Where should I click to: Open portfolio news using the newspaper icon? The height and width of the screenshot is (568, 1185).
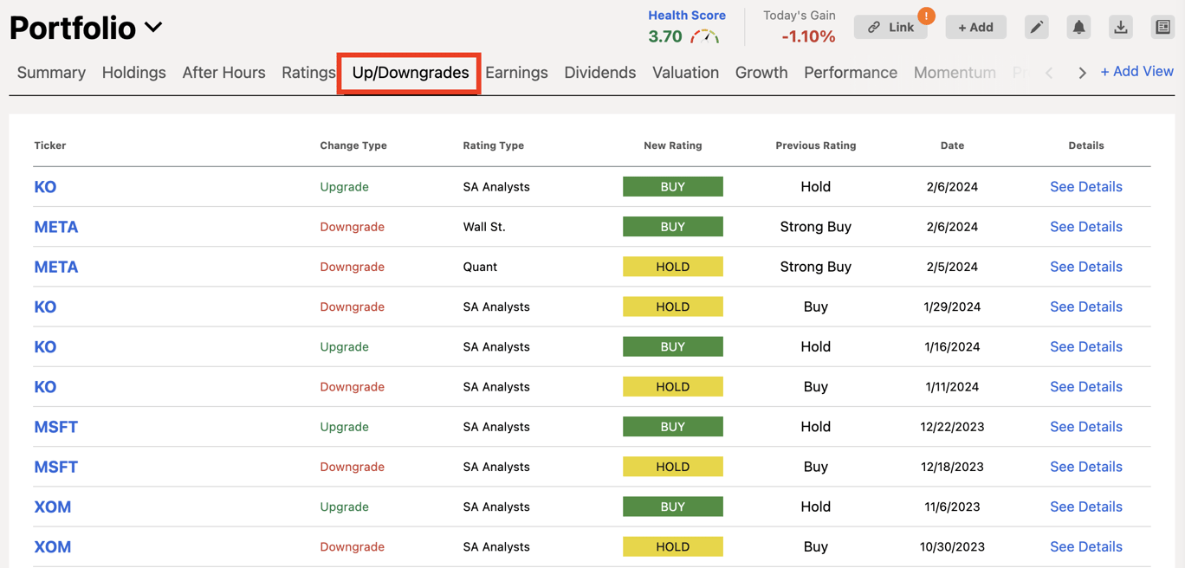pos(1162,27)
